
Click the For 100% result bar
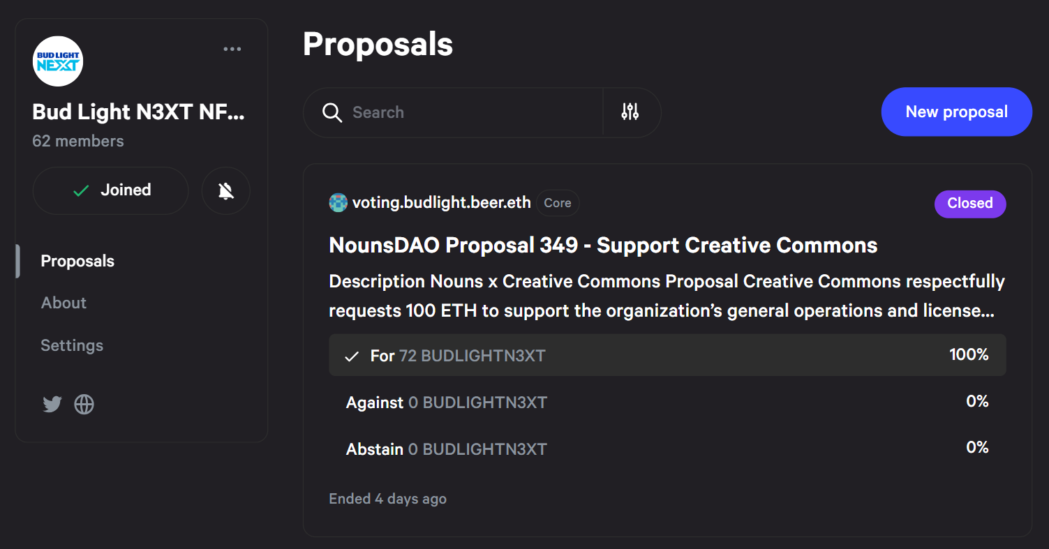[667, 355]
